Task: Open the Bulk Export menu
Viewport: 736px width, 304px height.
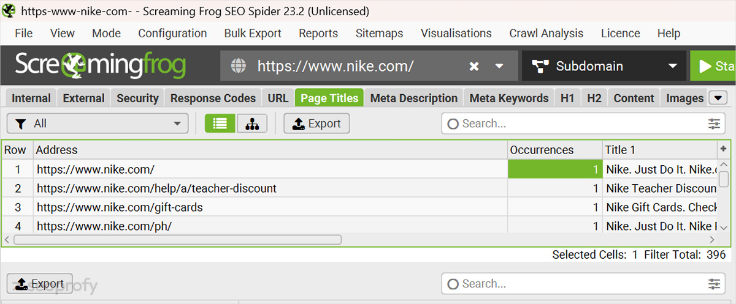Action: 253,34
